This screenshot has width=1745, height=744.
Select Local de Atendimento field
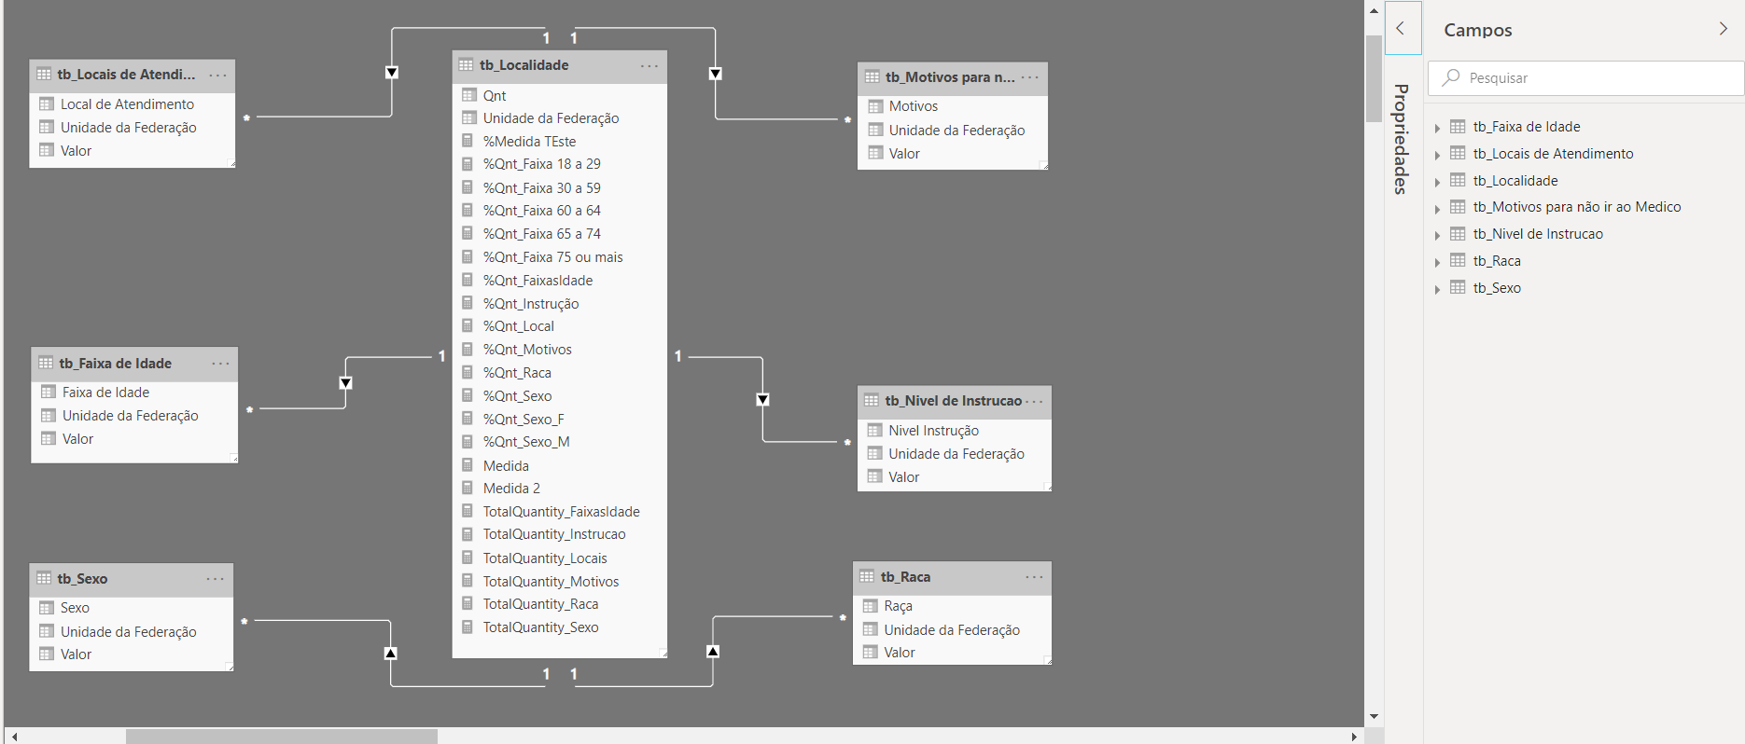click(x=127, y=104)
